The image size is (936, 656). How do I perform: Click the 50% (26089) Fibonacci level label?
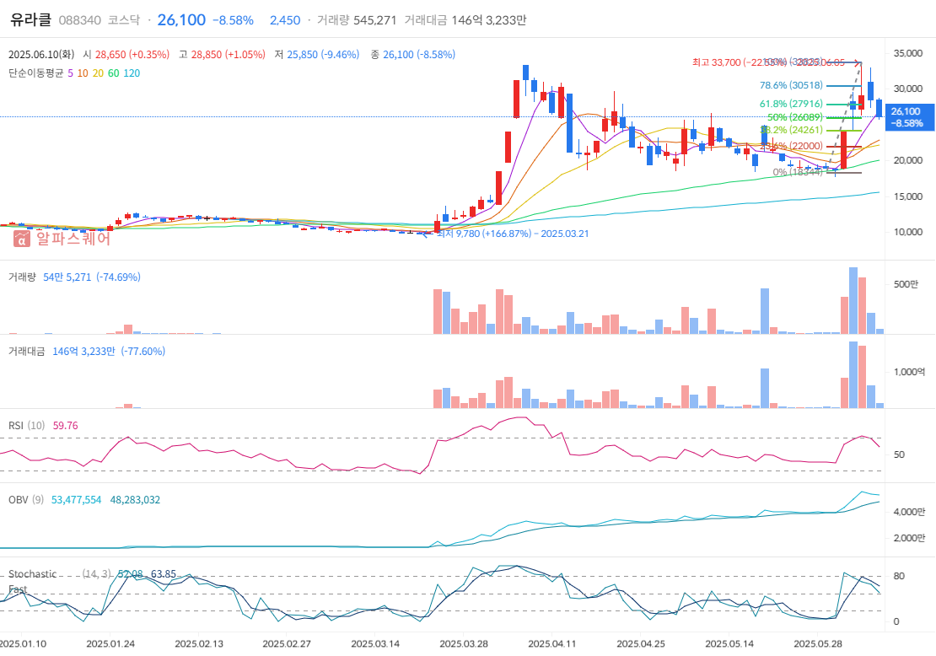pos(794,117)
